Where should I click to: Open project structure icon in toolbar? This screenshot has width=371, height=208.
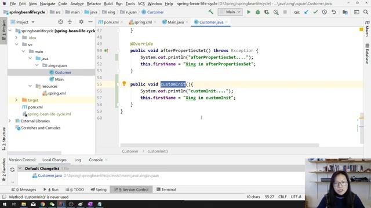345,12
